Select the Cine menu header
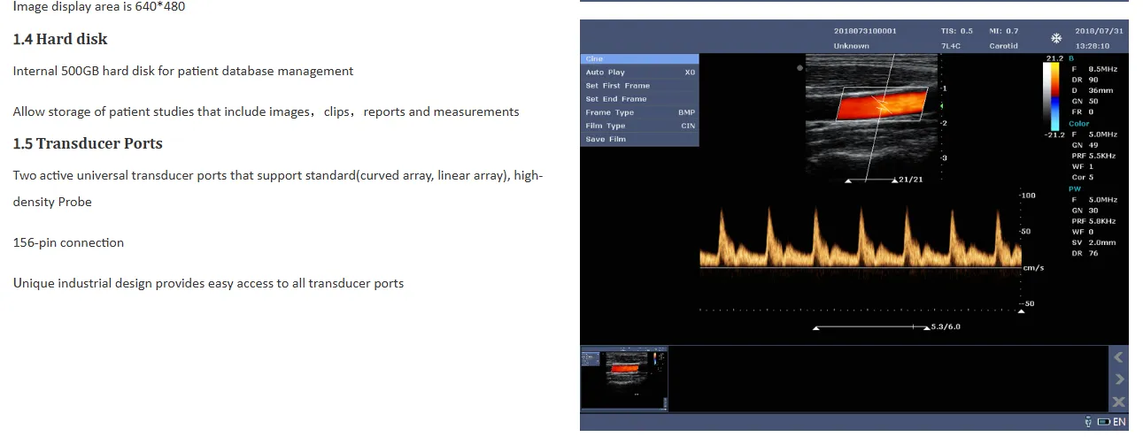Screen dimensions: 1143x437 click(639, 59)
